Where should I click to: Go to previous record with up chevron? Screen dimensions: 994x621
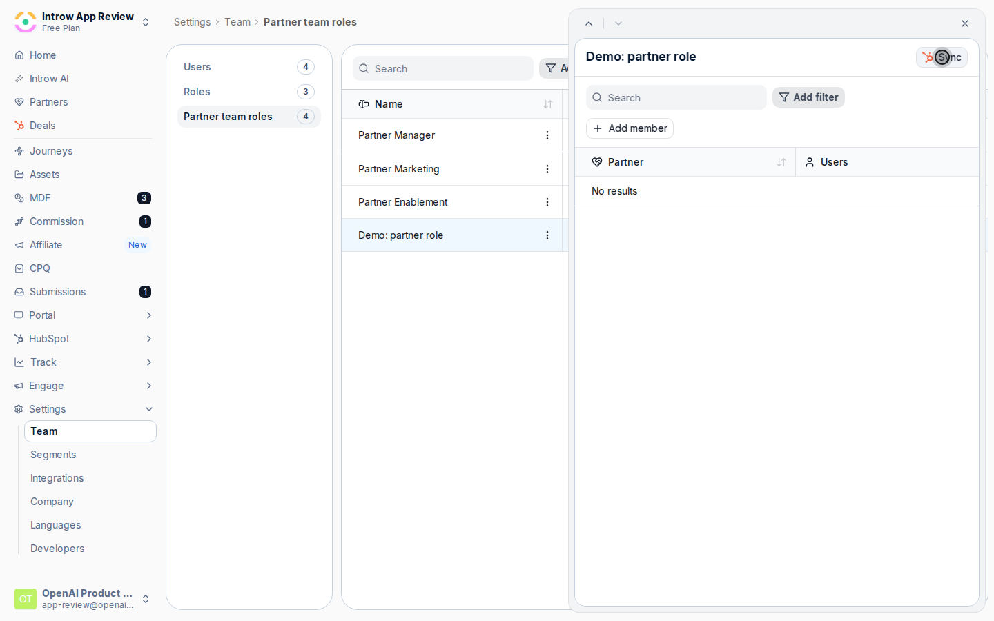point(589,23)
